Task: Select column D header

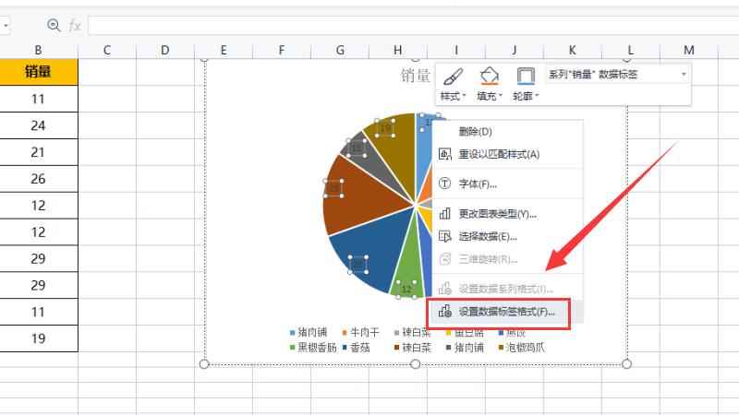Action: [x=165, y=50]
